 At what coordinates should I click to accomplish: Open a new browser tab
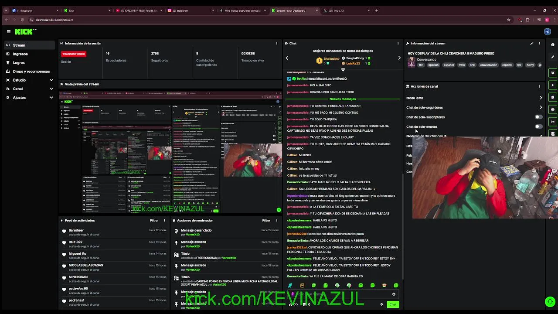pos(376,10)
